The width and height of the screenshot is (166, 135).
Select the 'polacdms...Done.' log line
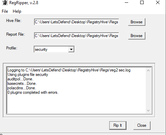click(22, 88)
